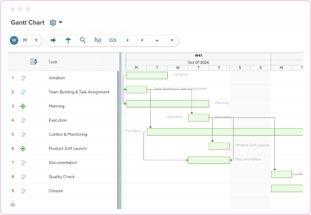Click the right-pointing triangle toolbar icon
This screenshot has width=311, height=215.
click(x=142, y=40)
